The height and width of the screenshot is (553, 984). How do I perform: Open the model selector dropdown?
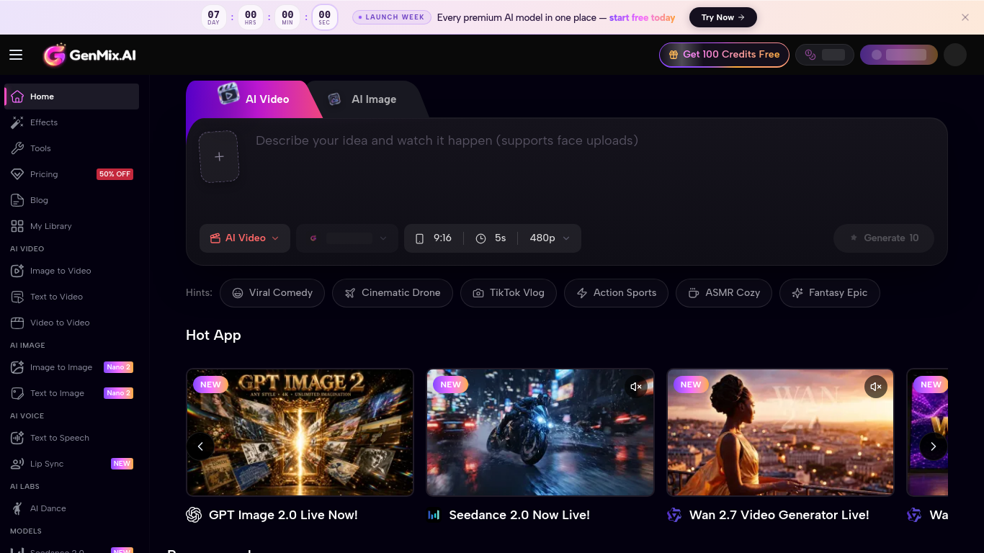[x=347, y=238]
